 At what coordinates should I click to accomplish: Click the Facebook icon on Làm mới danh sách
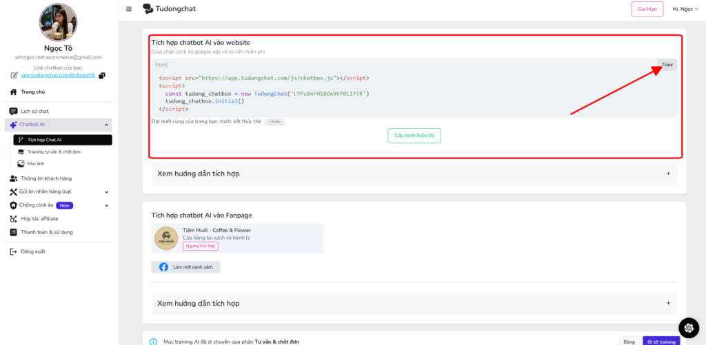point(164,267)
